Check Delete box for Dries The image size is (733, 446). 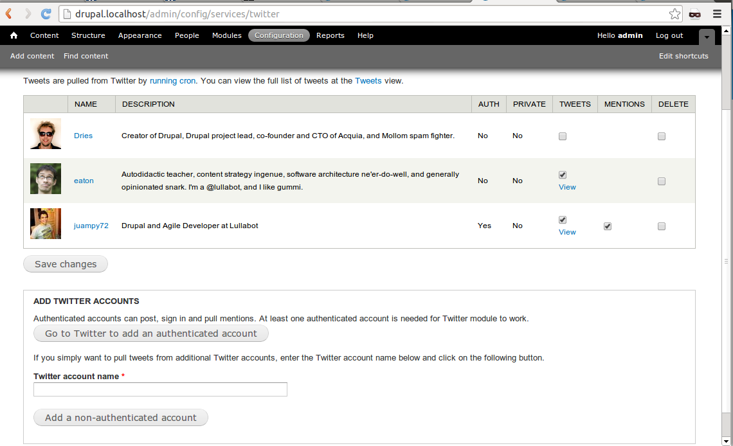click(x=662, y=136)
